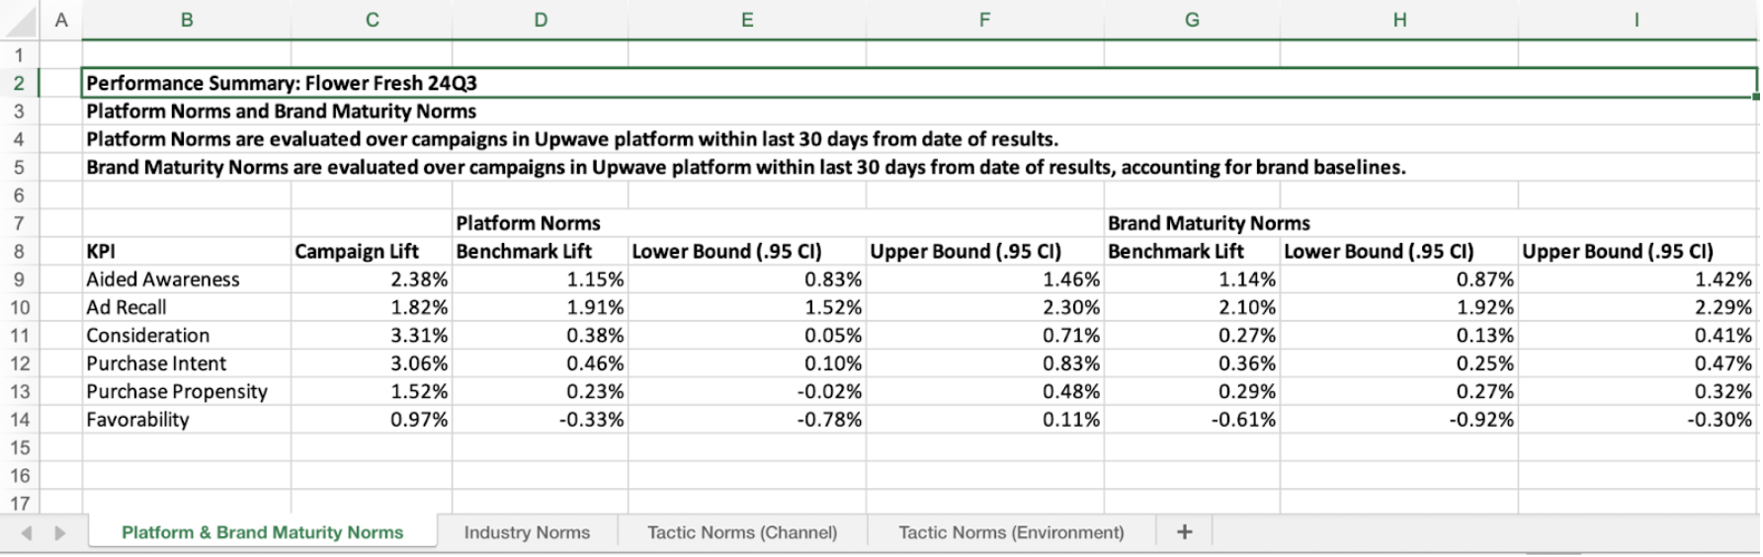1763x557 pixels.
Task: Select the Favorability KPI label cell
Action: tap(137, 420)
